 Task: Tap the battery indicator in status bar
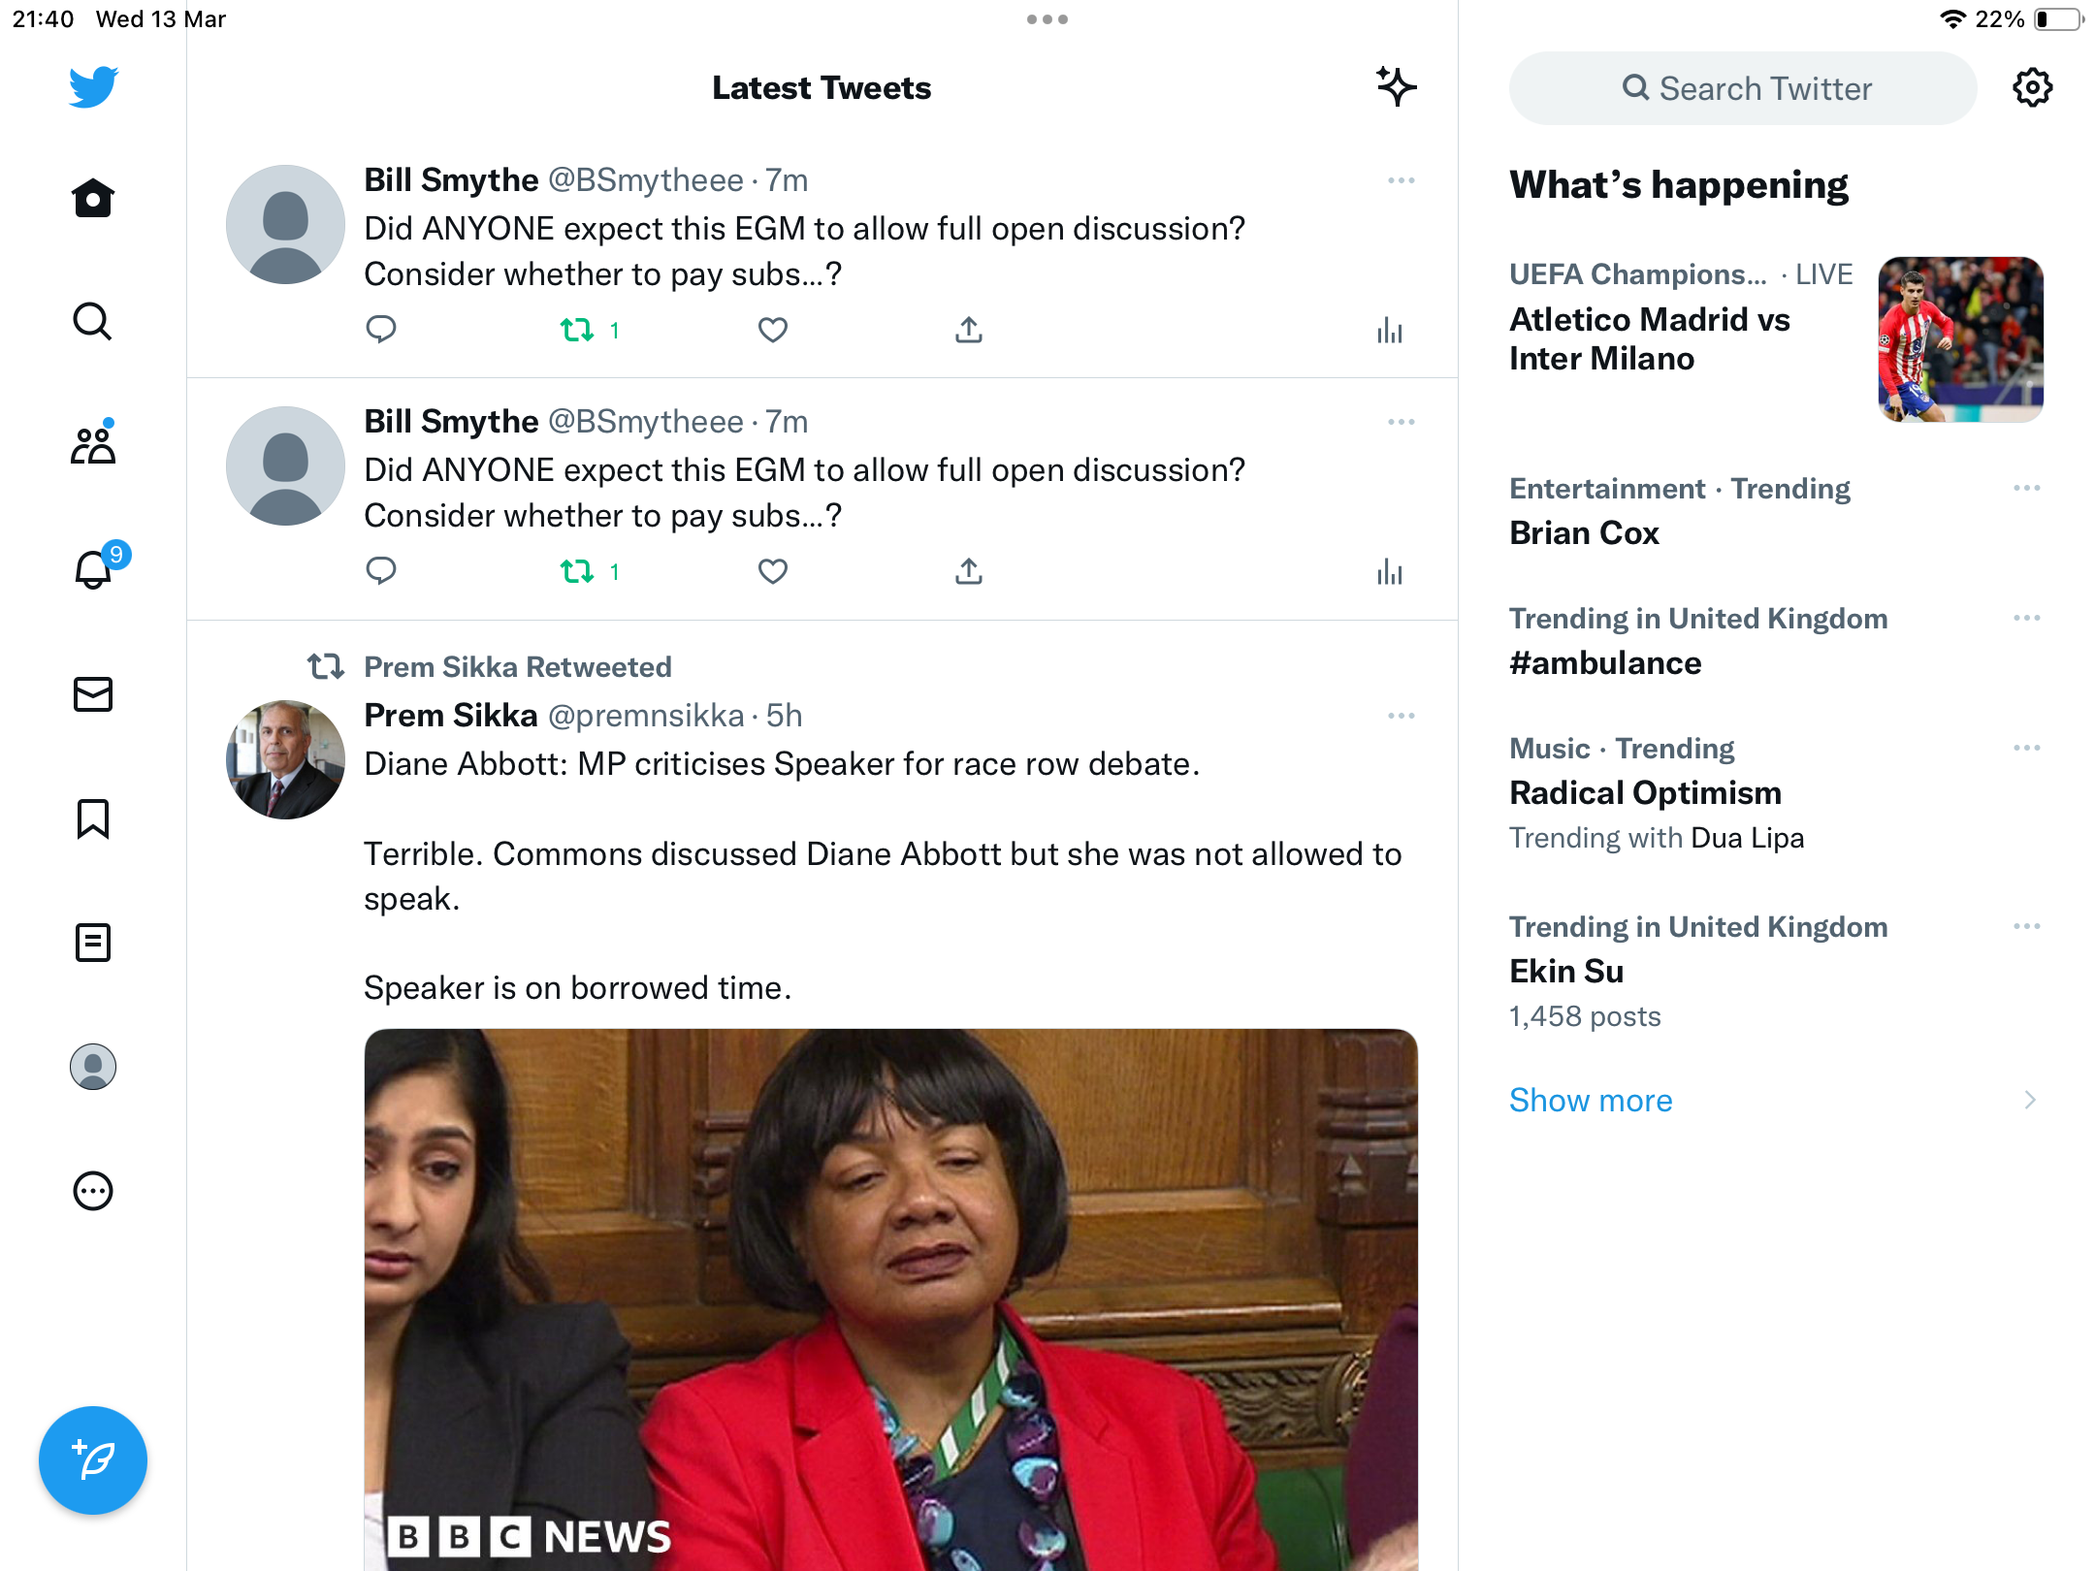2058,19
